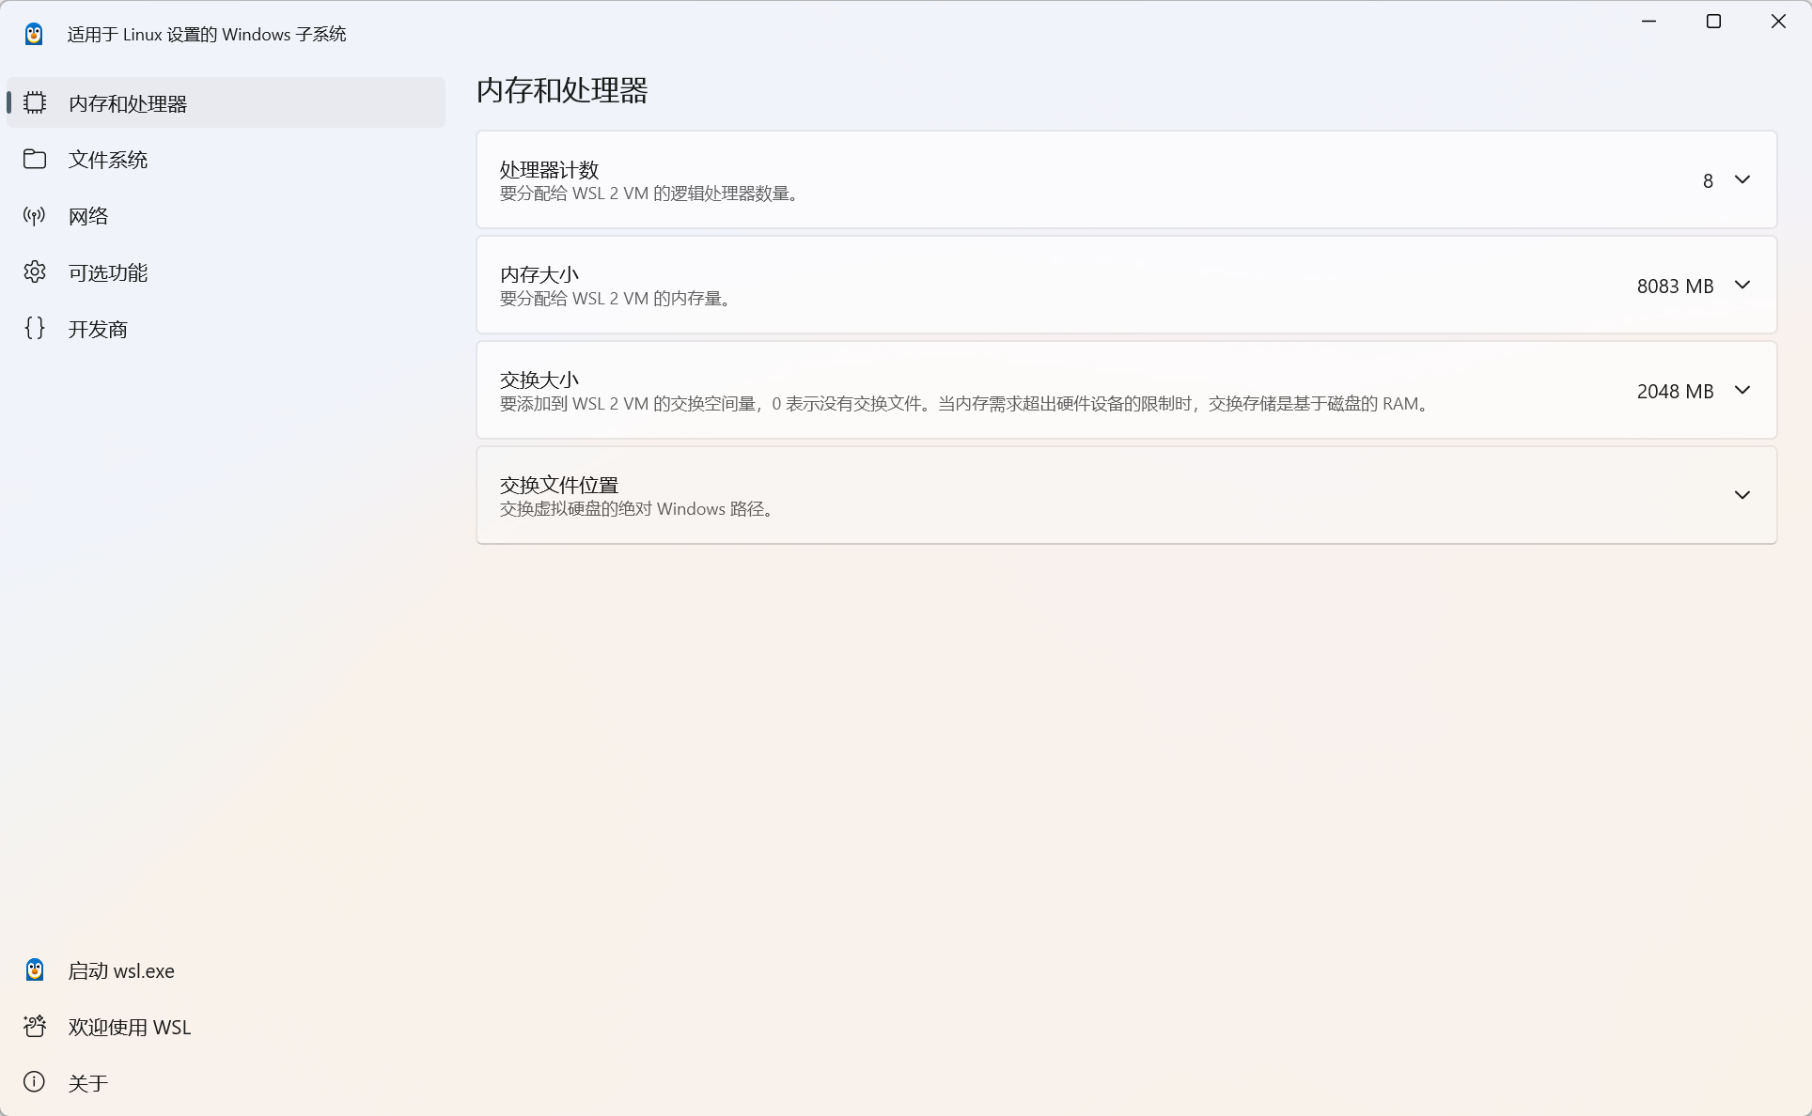Click the WSL penguin logo in title bar
This screenshot has height=1116, width=1812.
[34, 33]
